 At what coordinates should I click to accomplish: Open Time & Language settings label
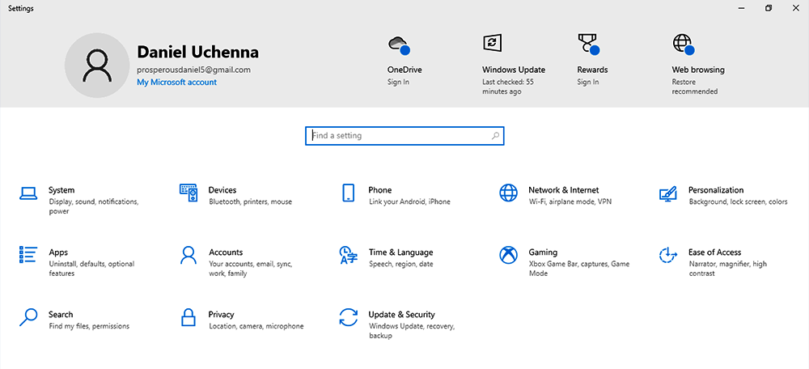(x=401, y=252)
